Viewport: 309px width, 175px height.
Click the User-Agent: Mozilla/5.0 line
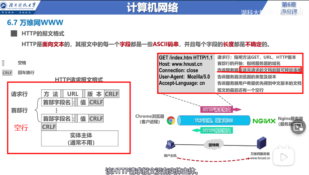pyautogui.click(x=184, y=77)
